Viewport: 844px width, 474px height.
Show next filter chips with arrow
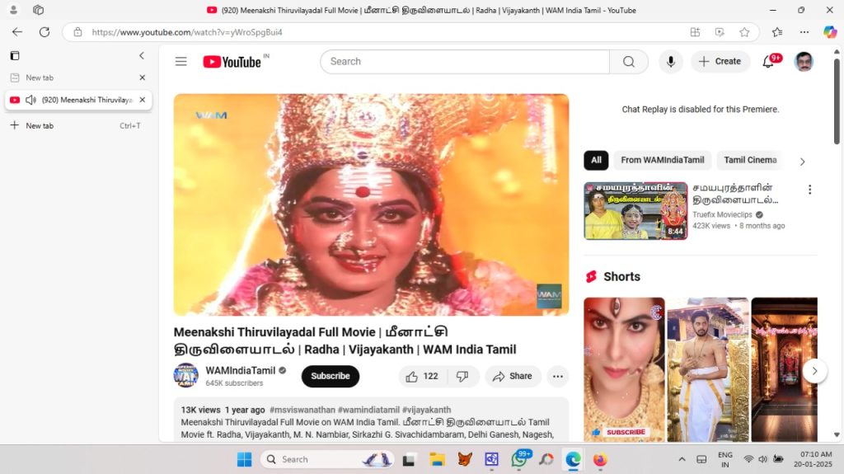[x=802, y=162]
